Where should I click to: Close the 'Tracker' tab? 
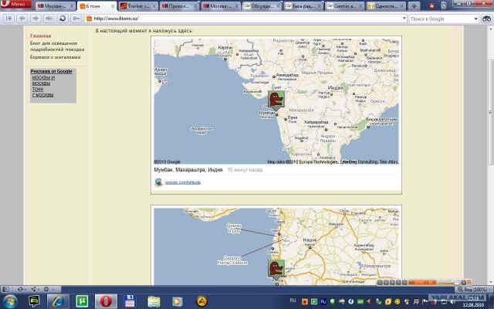coord(154,6)
